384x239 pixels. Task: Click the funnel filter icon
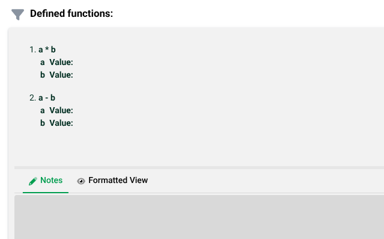pos(17,14)
